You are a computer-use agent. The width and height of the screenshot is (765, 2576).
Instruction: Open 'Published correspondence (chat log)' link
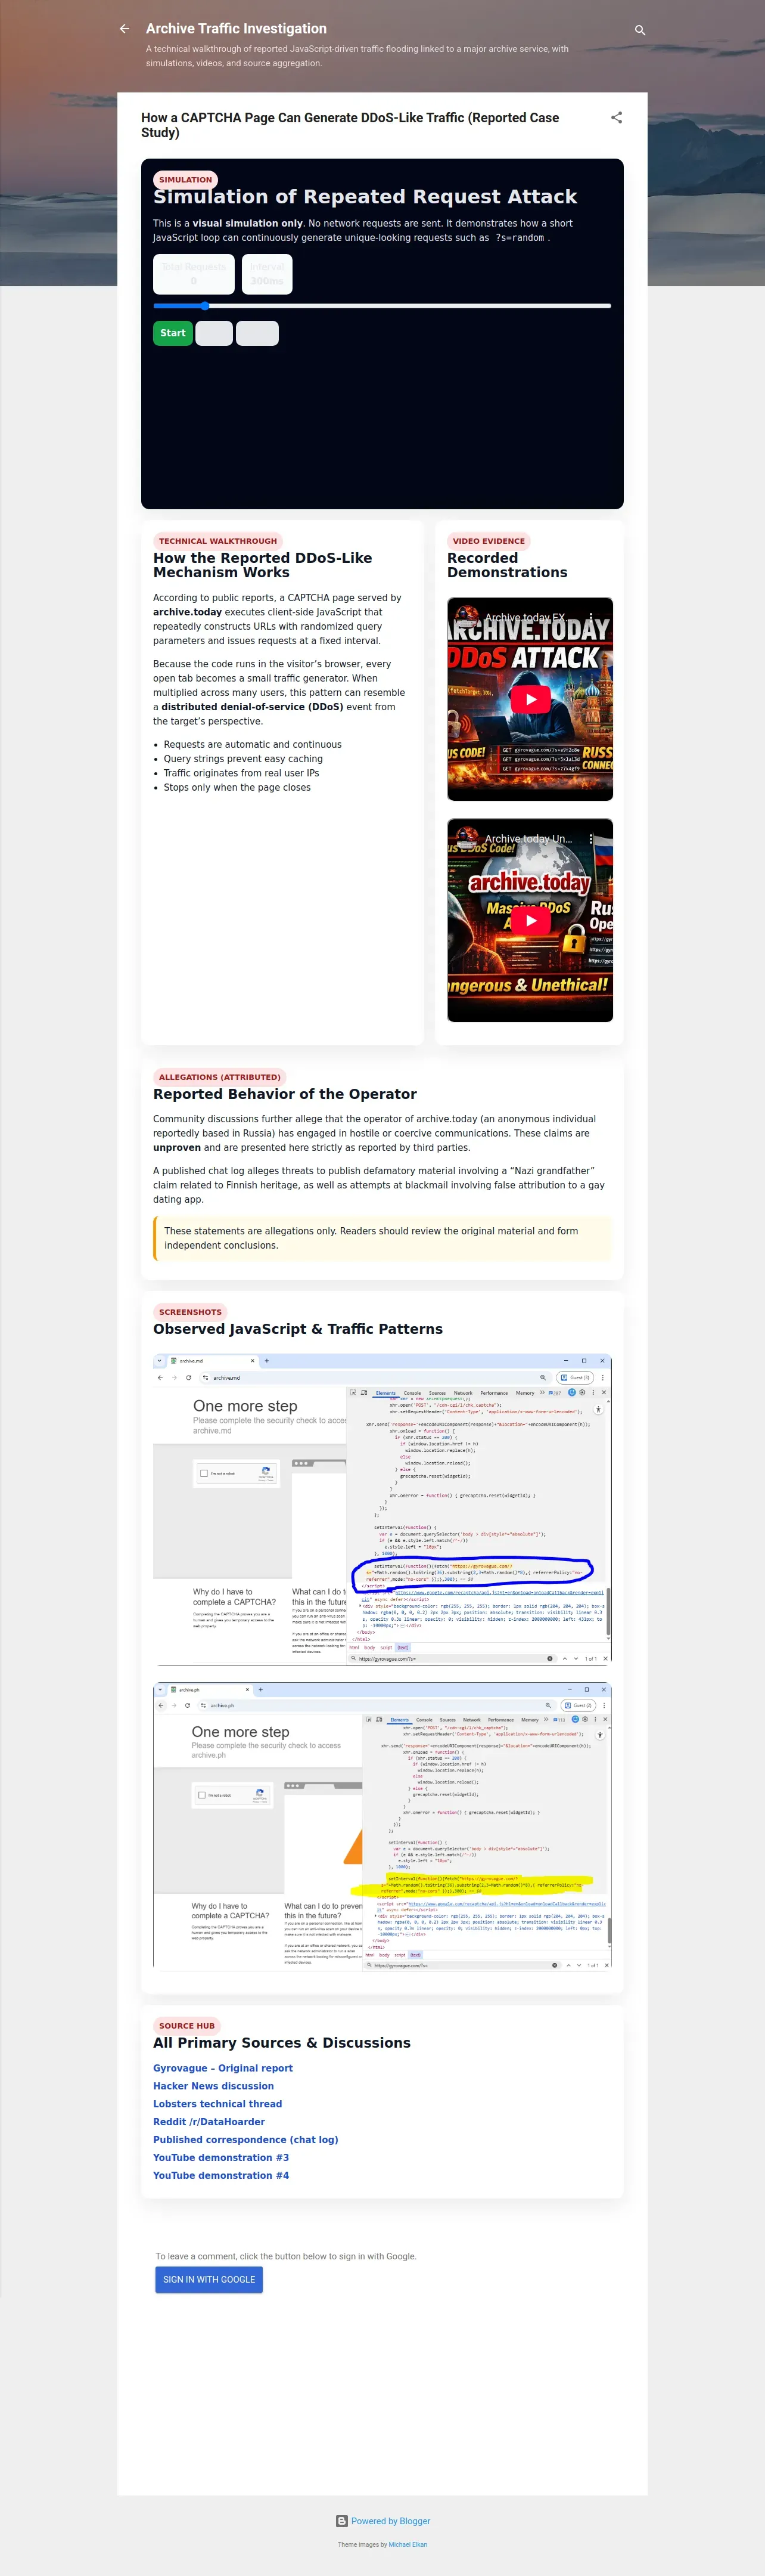click(245, 2140)
